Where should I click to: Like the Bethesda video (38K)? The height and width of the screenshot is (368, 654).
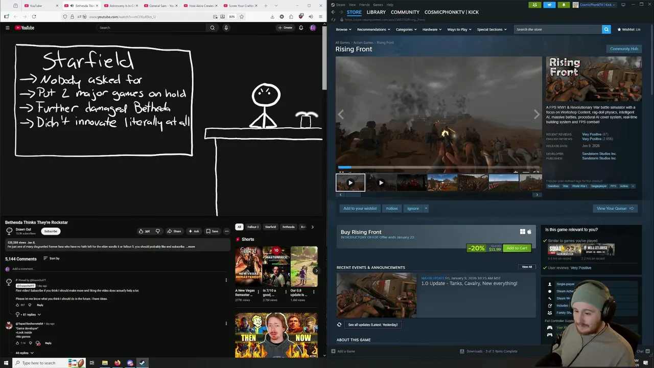click(x=145, y=231)
